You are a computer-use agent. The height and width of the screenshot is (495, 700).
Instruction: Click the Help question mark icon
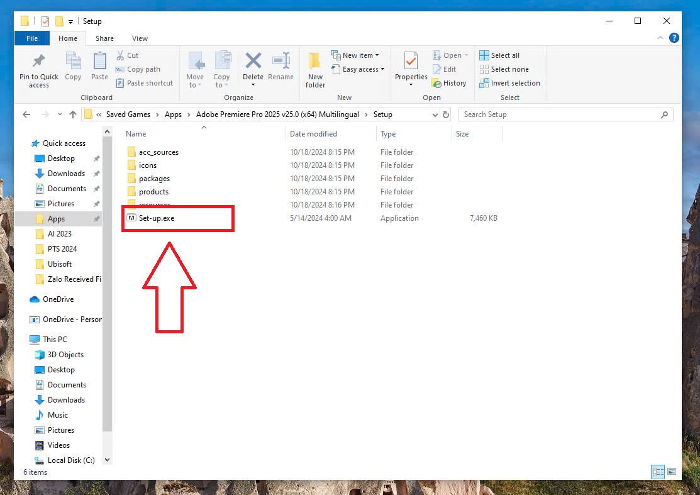(x=674, y=38)
